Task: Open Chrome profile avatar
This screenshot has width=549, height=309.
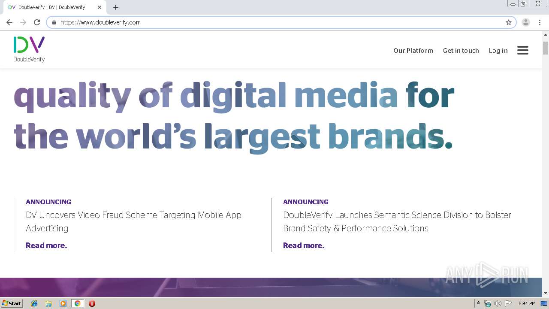Action: coord(526,22)
